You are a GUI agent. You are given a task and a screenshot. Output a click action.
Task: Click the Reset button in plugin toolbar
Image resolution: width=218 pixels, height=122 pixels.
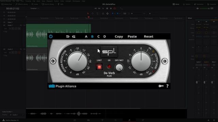click(x=149, y=37)
